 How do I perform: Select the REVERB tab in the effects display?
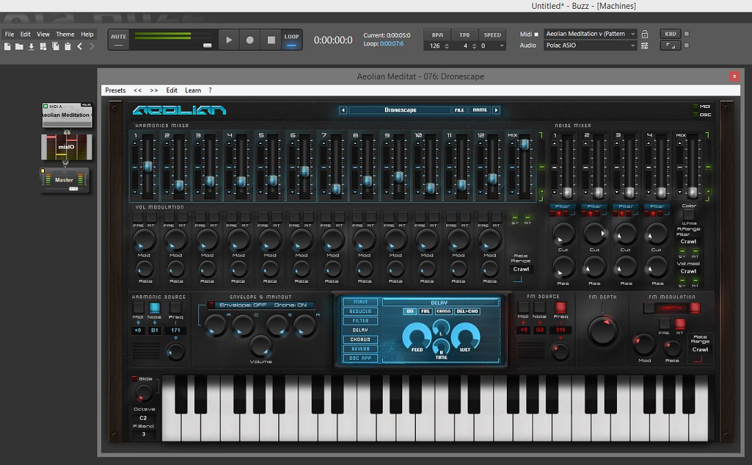pos(360,349)
